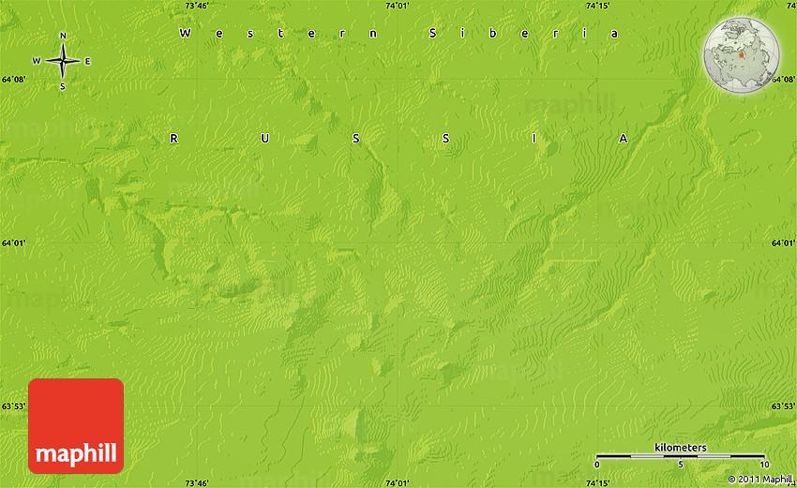Click the top 74°15' longitude label

click(598, 6)
